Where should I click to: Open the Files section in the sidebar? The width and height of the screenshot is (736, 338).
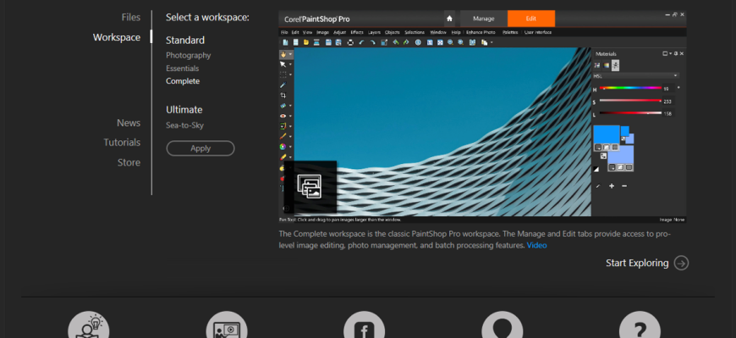coord(131,18)
